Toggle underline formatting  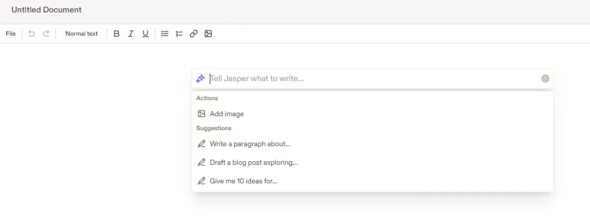pos(146,34)
